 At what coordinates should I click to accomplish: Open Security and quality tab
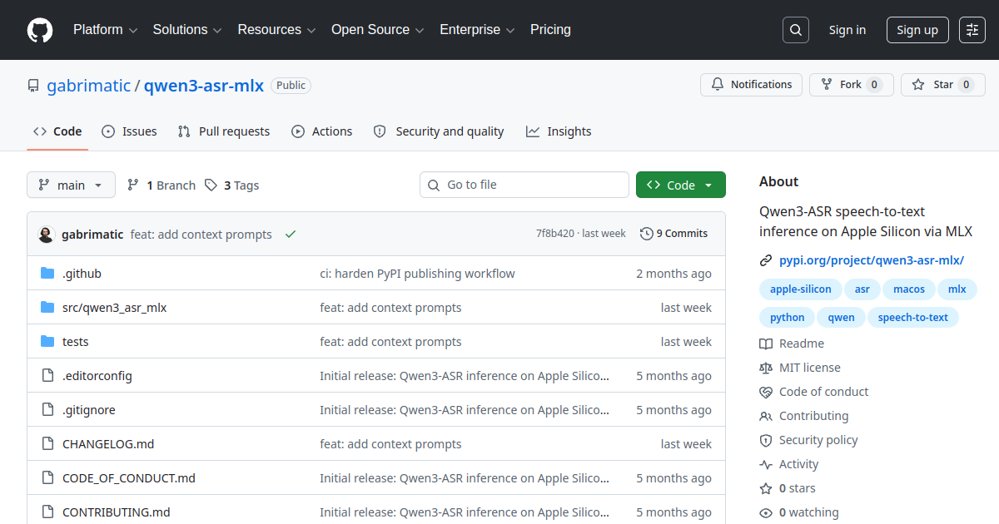pyautogui.click(x=439, y=131)
